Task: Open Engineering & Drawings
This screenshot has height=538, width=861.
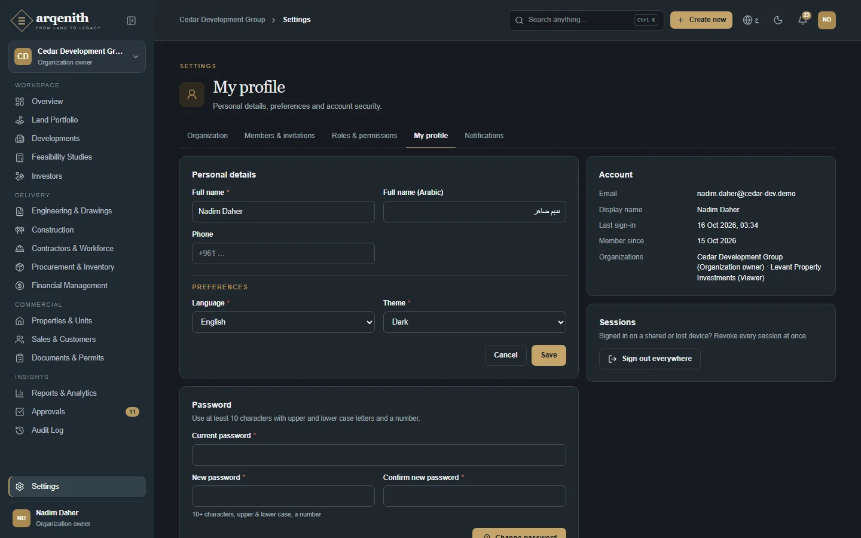Action: coord(77,211)
